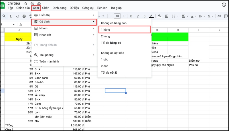Freeze 1 cột

coord(125,59)
